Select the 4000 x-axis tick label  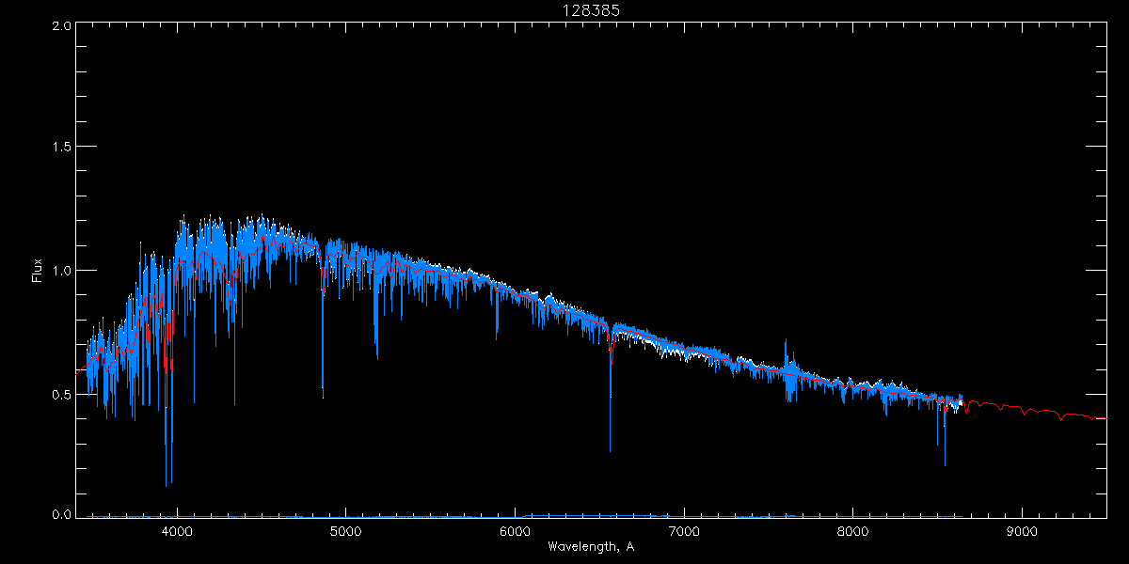pos(177,531)
